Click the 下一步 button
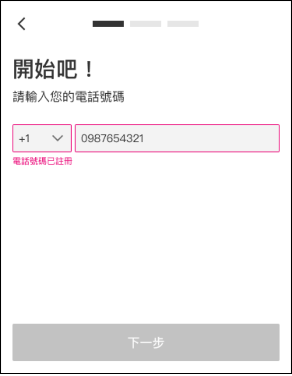Screen dimensions: 292x376 coord(146,342)
